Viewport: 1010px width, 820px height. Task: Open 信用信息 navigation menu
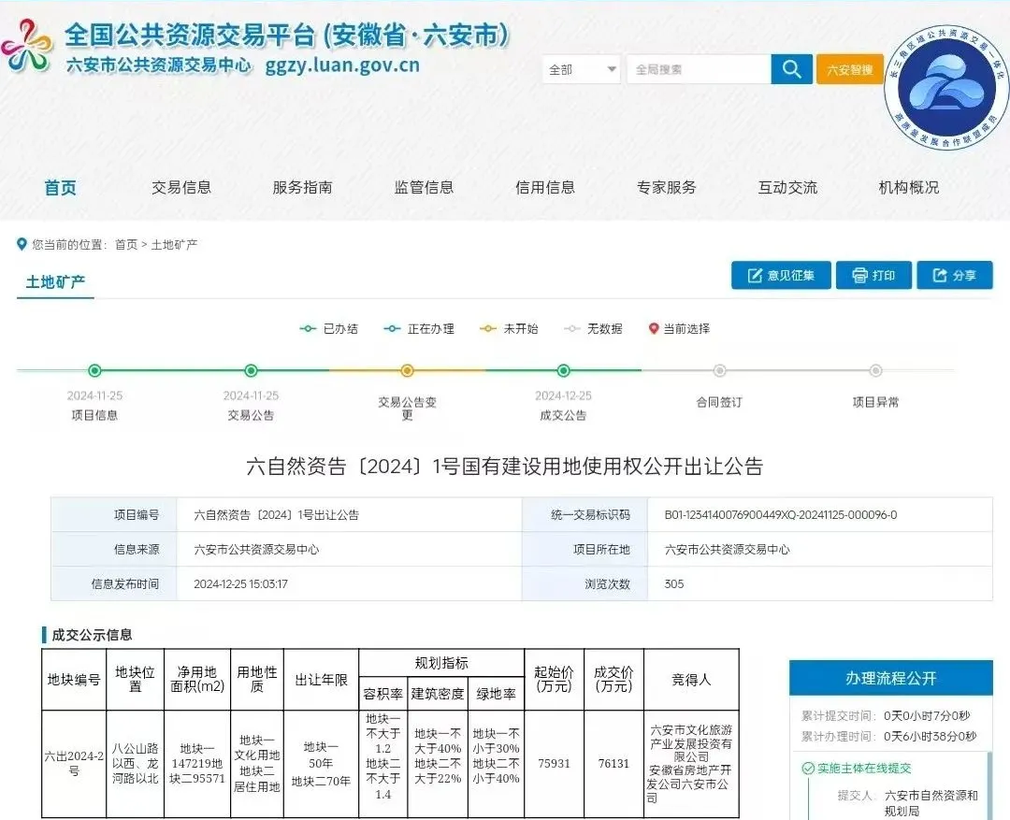coord(545,188)
